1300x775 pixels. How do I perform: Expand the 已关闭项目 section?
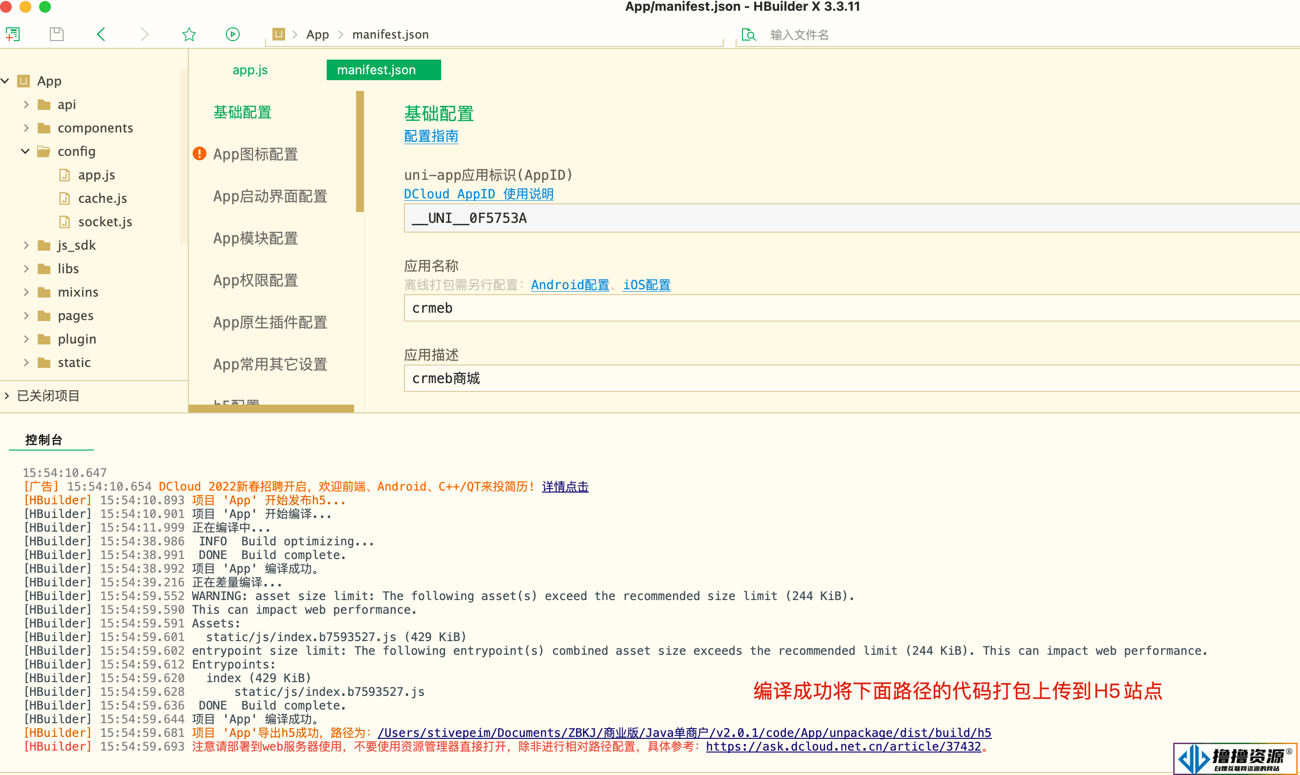7,396
